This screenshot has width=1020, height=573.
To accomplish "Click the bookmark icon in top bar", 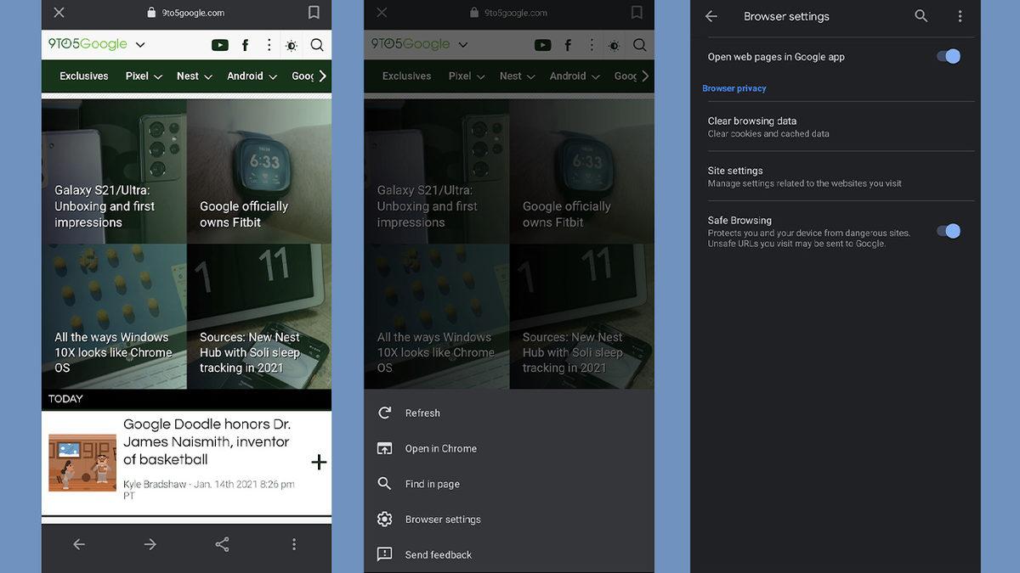I will click(313, 13).
